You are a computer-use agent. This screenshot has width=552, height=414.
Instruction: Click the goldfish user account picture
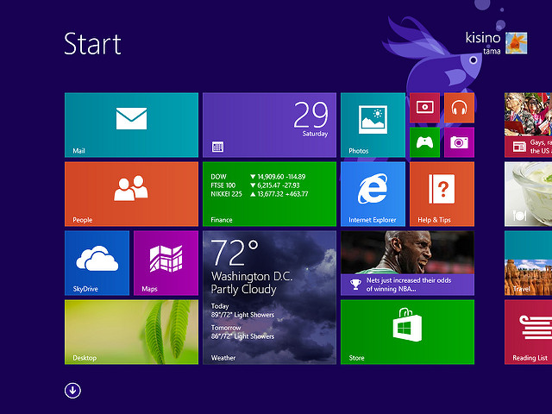click(517, 43)
